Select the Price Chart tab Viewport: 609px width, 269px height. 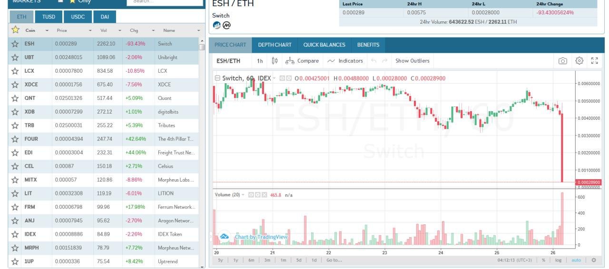tap(230, 45)
